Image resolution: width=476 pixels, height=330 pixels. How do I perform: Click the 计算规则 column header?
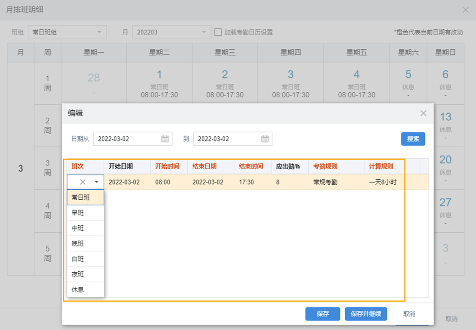pyautogui.click(x=384, y=166)
